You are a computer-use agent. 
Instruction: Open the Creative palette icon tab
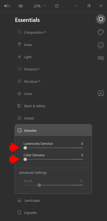[x=101, y=32]
